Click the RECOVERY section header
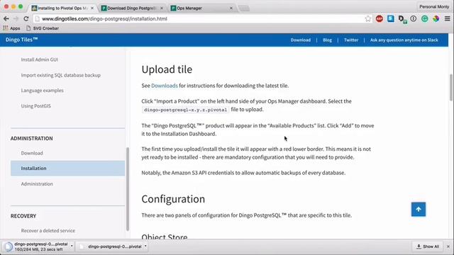 [x=23, y=216]
